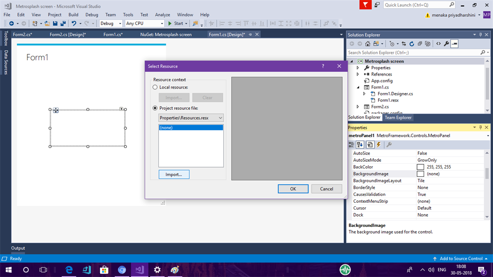Click the Save floppy disk icon
This screenshot has height=277, width=493.
55,23
